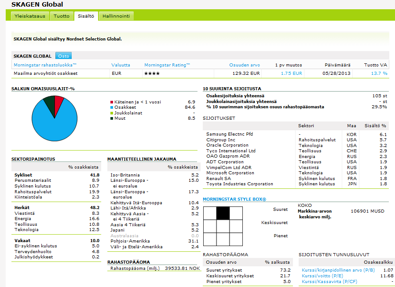This screenshot has width=395, height=287.
Task: Click the Rahoituspalvelut 19.9 sector row
Action: pos(57,191)
